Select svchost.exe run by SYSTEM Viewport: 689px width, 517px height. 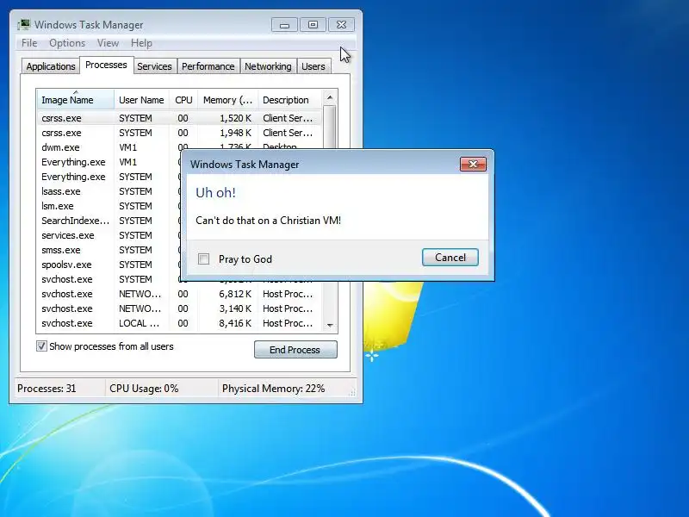[109, 279]
